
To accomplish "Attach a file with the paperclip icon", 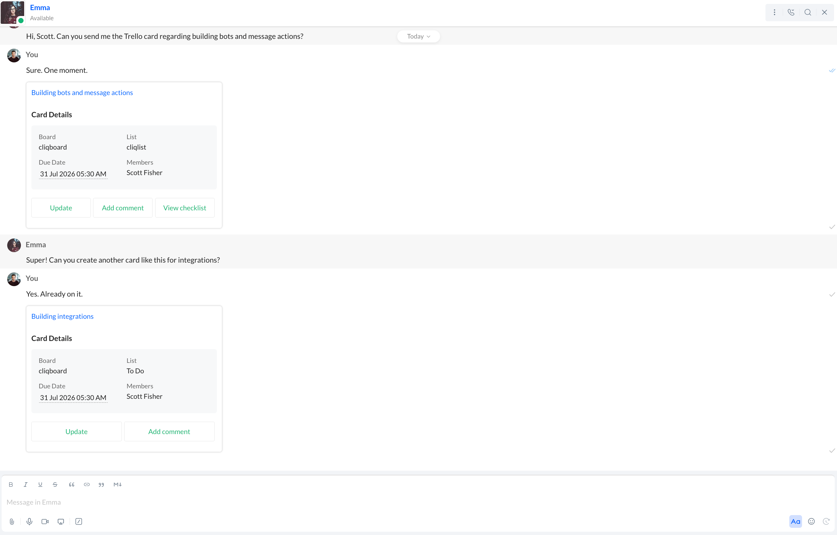I will (12, 522).
